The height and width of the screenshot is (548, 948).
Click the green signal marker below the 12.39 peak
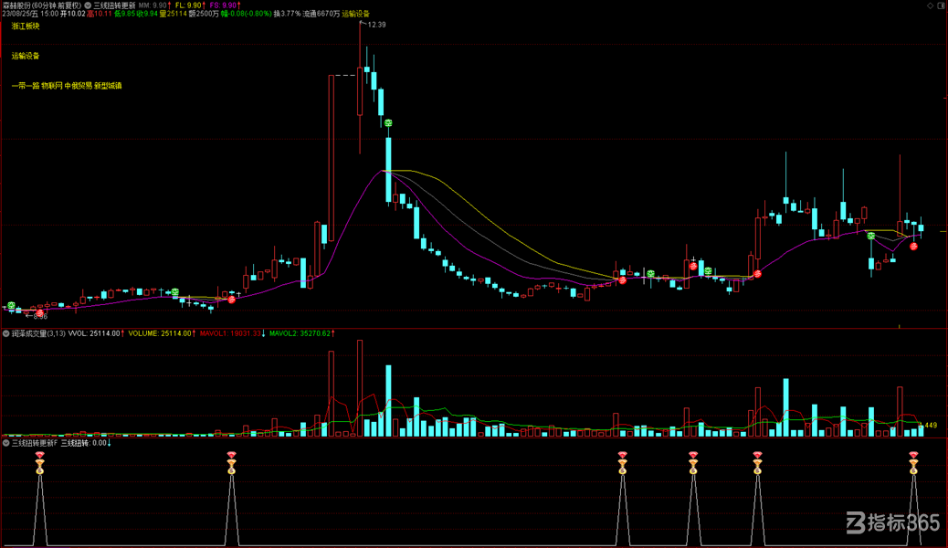(x=389, y=122)
